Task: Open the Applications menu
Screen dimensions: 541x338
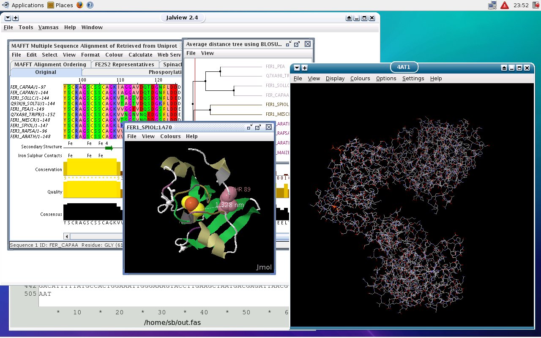Action: click(27, 5)
